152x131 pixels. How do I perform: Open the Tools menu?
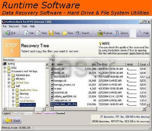point(25,26)
